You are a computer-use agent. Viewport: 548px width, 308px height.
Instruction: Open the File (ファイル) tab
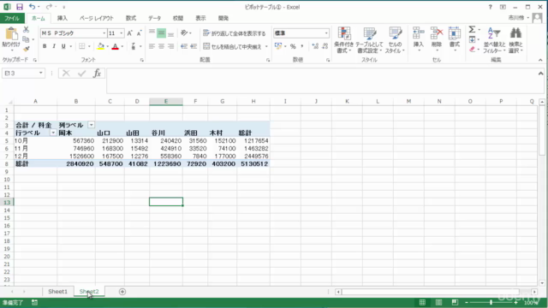[12, 18]
